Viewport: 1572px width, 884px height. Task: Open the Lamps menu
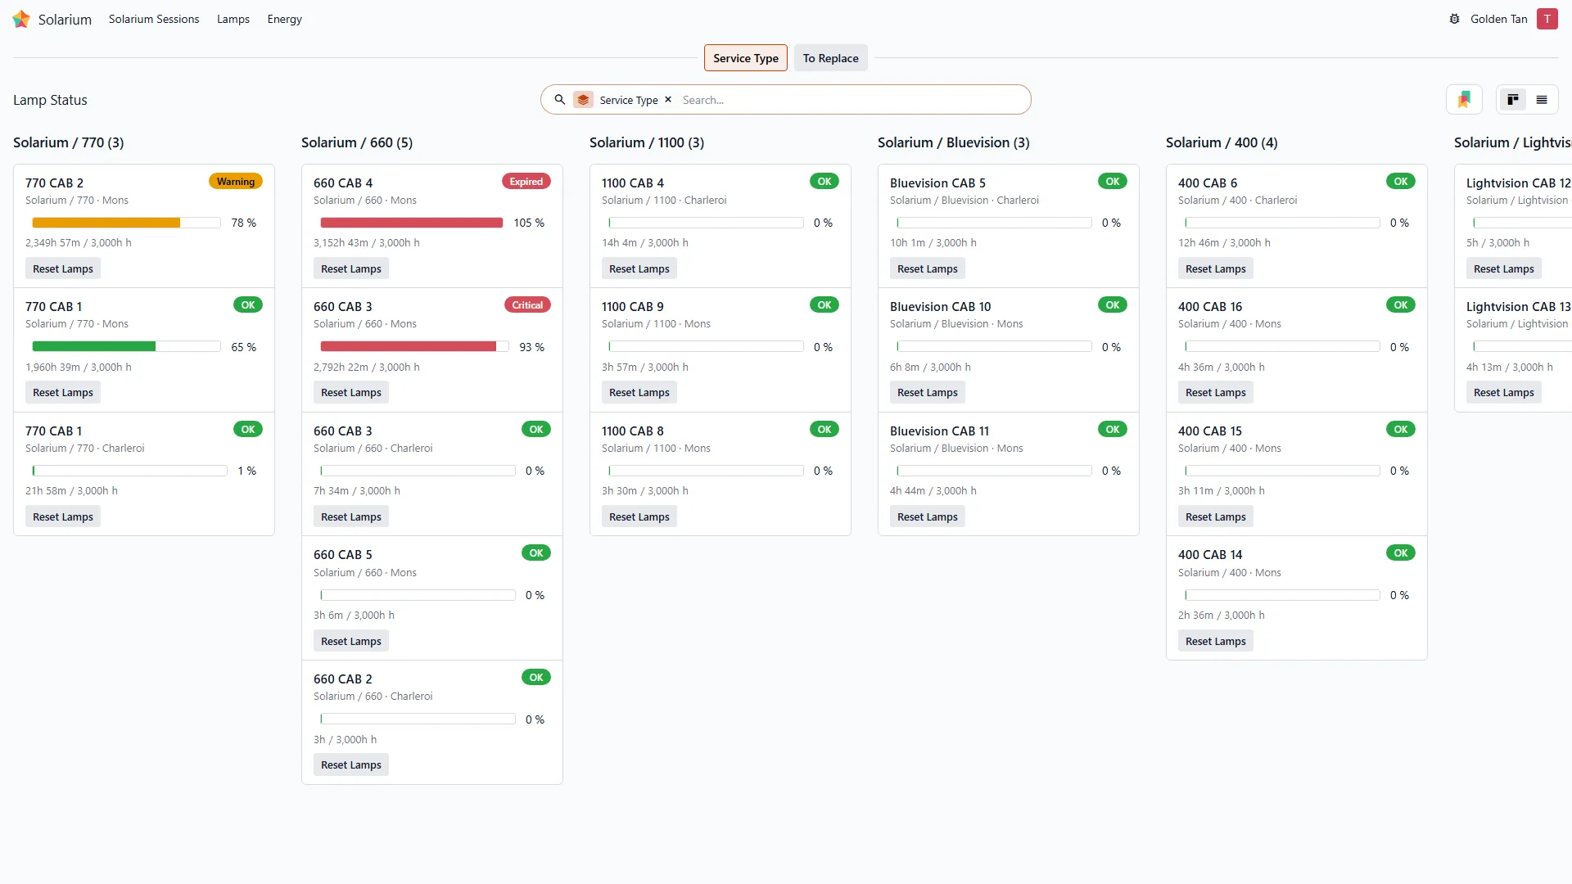coord(233,19)
